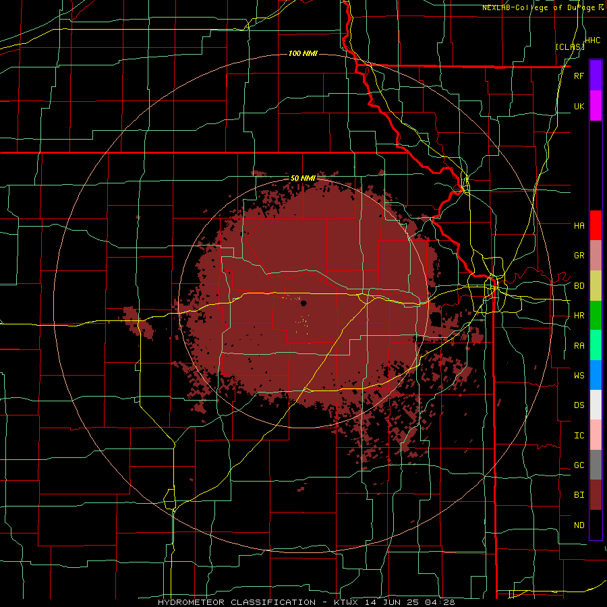This screenshot has height=607, width=607.
Task: Click the '100 NMI' range ring label
Action: [303, 53]
